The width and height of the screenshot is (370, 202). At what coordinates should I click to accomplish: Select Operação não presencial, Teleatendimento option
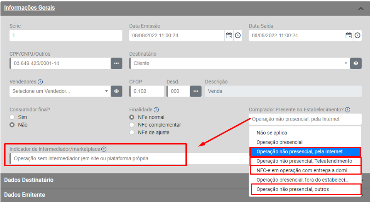coord(305,161)
